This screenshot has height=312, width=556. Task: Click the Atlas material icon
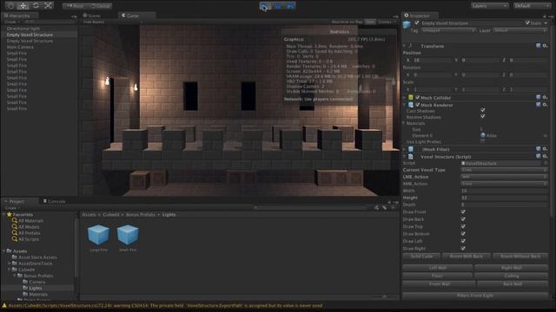pyautogui.click(x=483, y=135)
